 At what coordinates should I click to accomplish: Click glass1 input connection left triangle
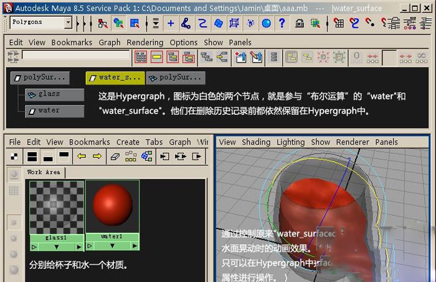point(34,247)
